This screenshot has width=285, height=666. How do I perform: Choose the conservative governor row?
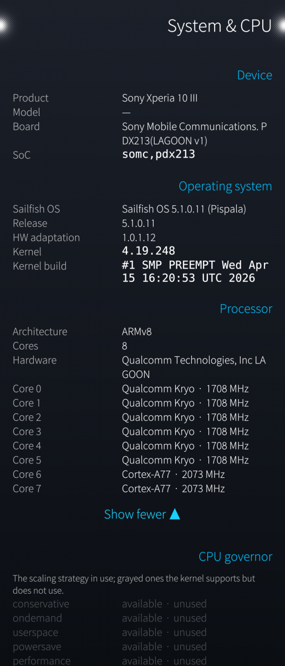(142, 604)
